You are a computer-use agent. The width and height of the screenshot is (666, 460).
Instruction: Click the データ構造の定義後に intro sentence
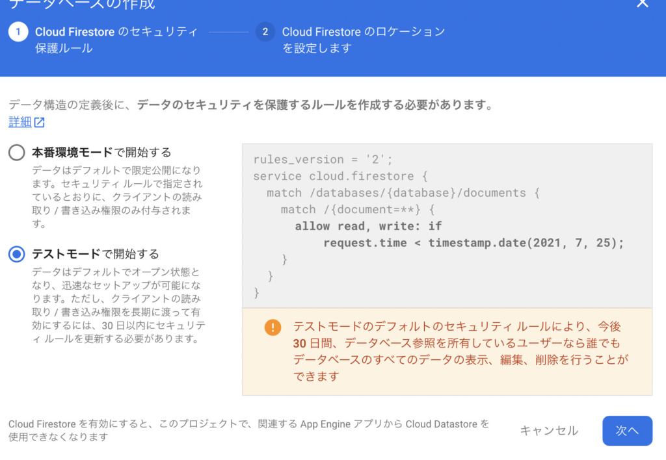point(251,105)
